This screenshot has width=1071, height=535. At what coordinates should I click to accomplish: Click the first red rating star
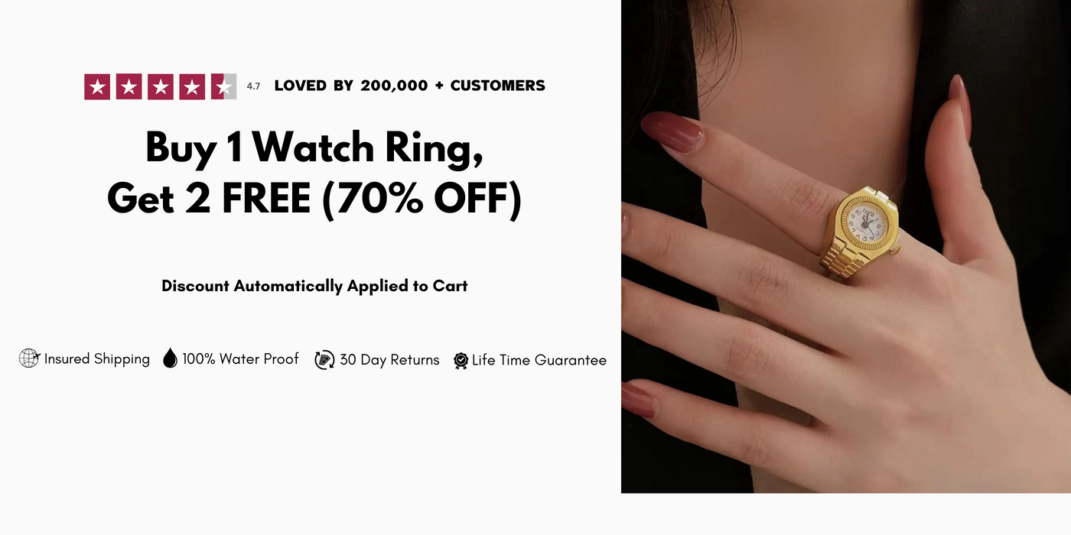(x=97, y=86)
